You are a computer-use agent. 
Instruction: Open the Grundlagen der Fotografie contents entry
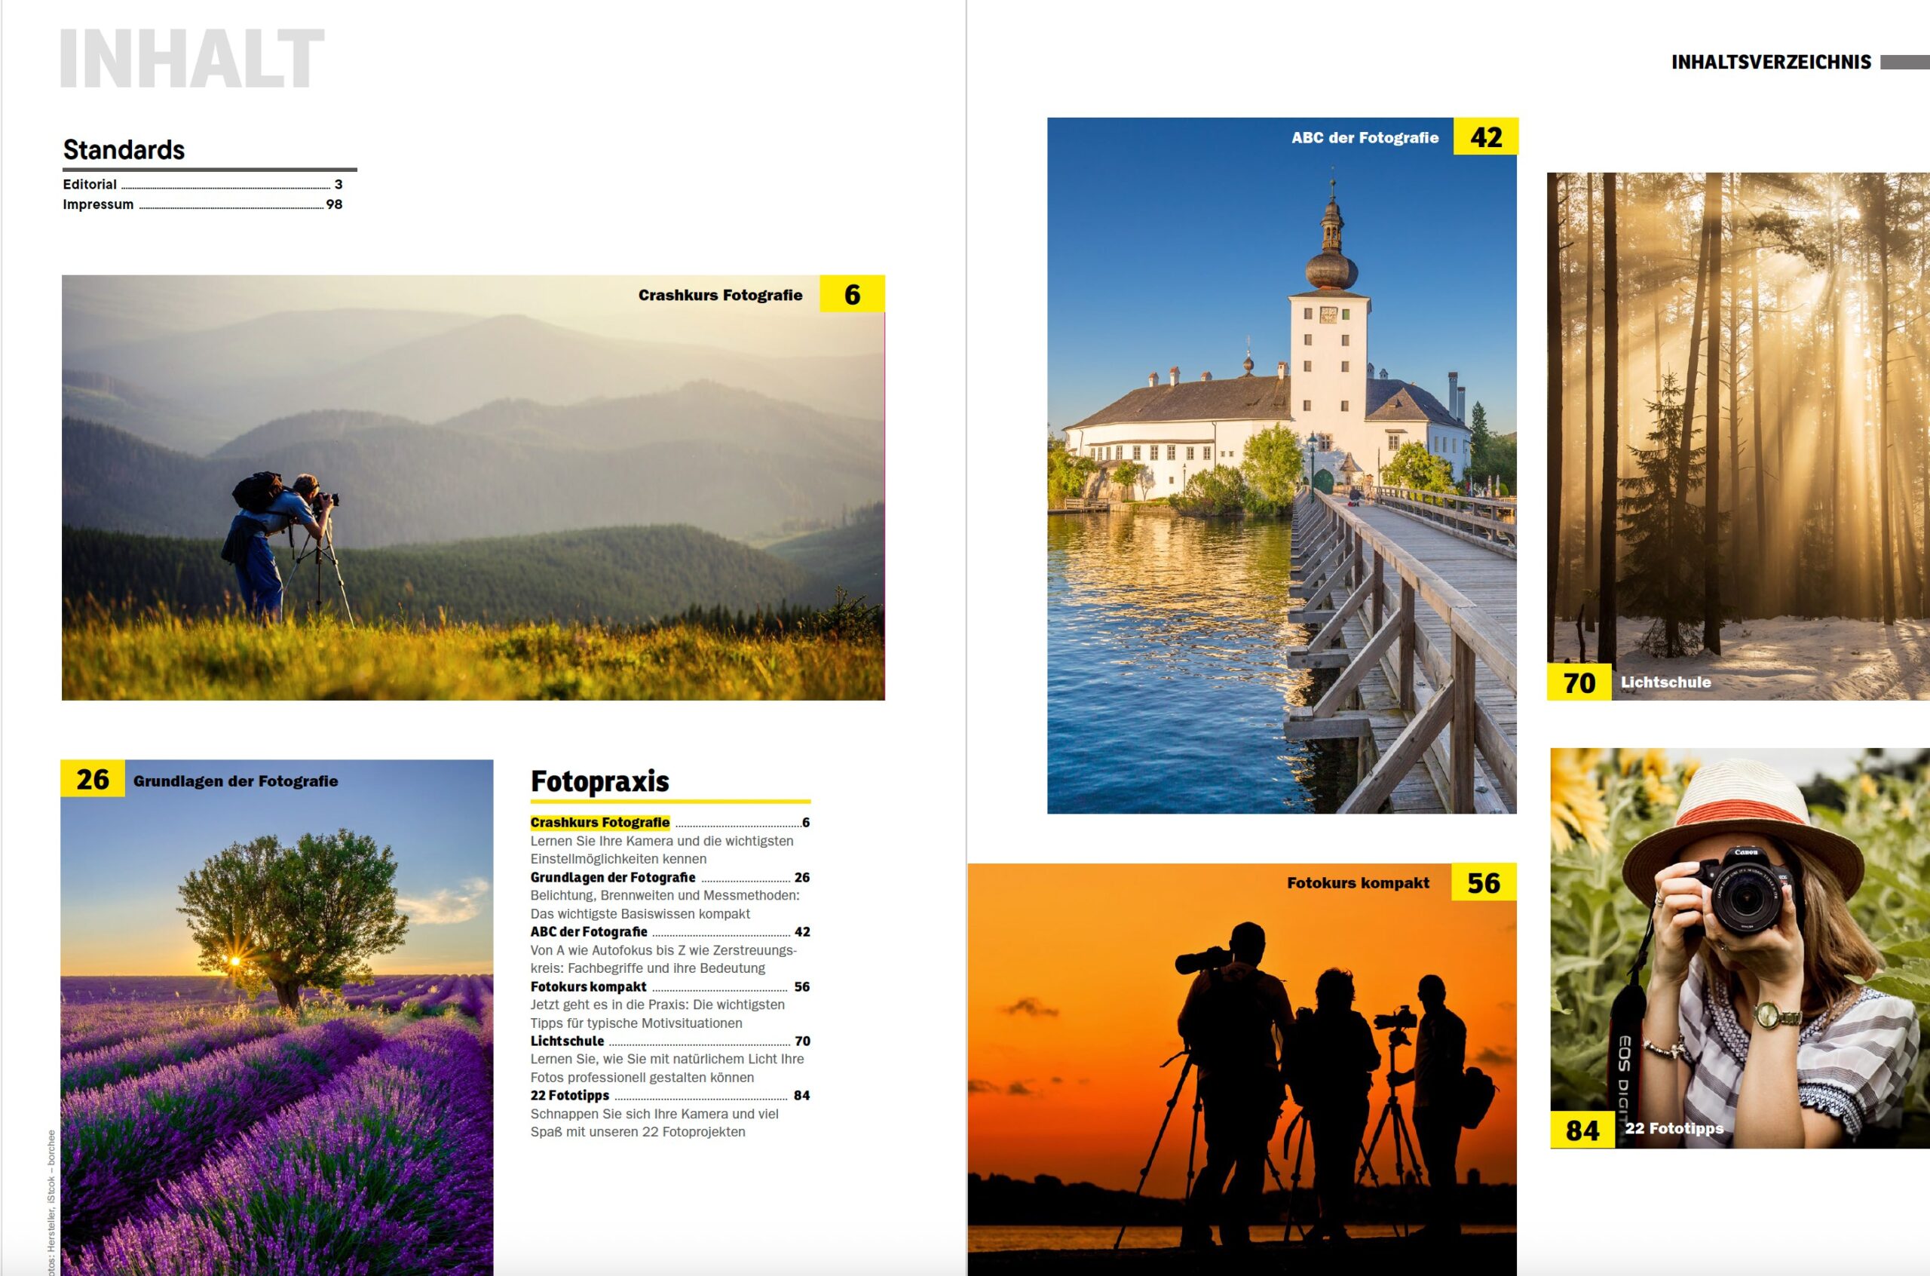pos(612,877)
